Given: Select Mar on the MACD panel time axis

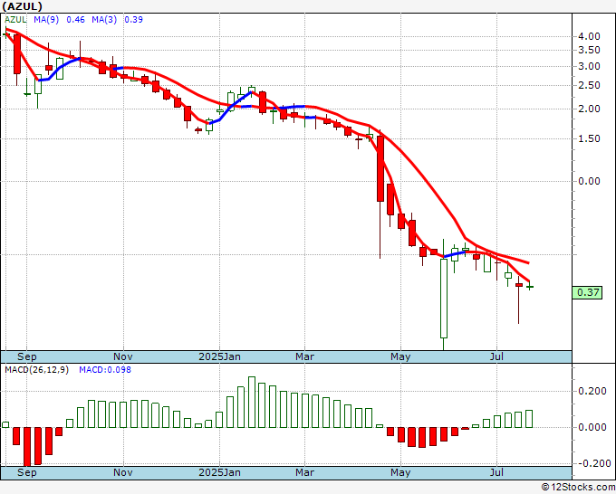Looking at the screenshot, I should [305, 472].
